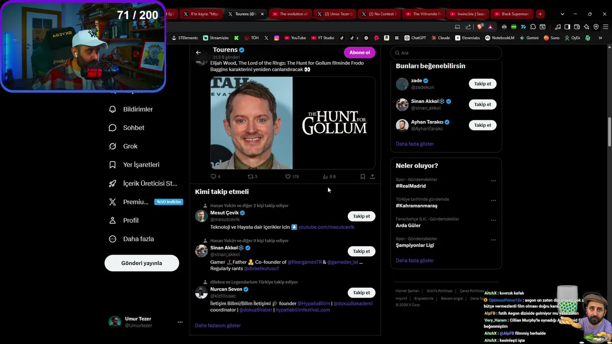Open @fibergamesTR mention link
This screenshot has width=612, height=344.
tap(305, 262)
